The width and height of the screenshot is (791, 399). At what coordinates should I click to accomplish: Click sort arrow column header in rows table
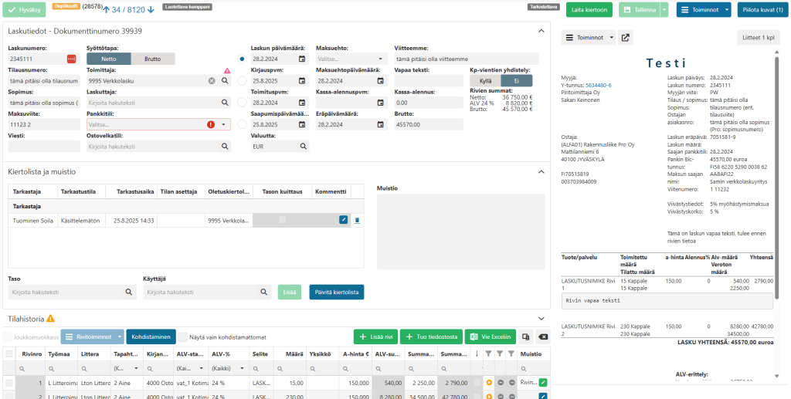point(477,354)
